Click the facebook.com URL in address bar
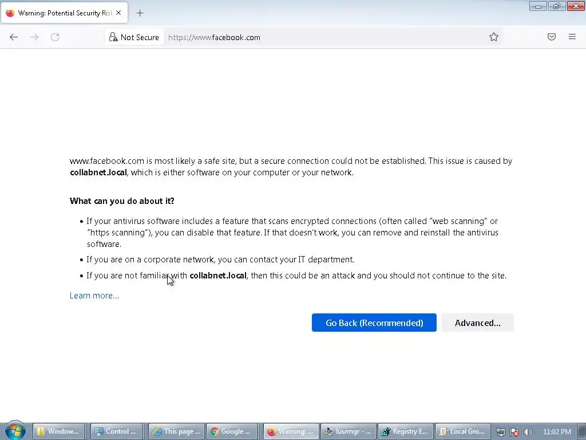The width and height of the screenshot is (586, 440). (214, 37)
